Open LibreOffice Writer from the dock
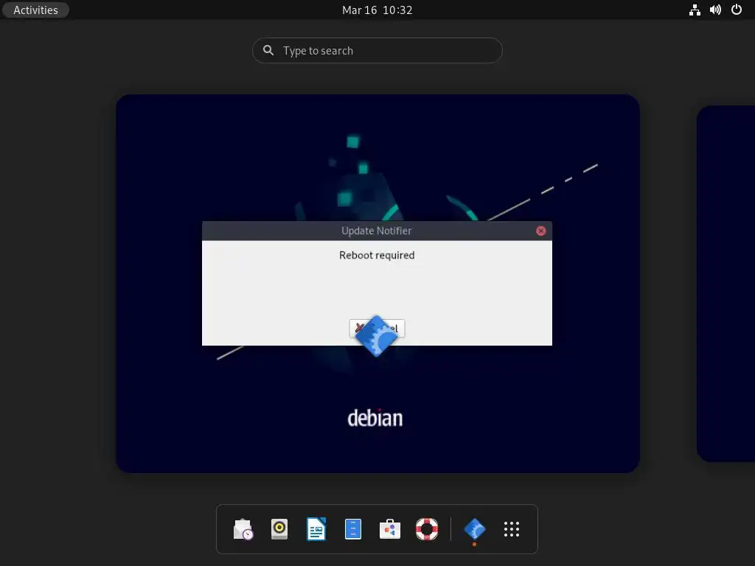This screenshot has height=566, width=755. (x=316, y=529)
